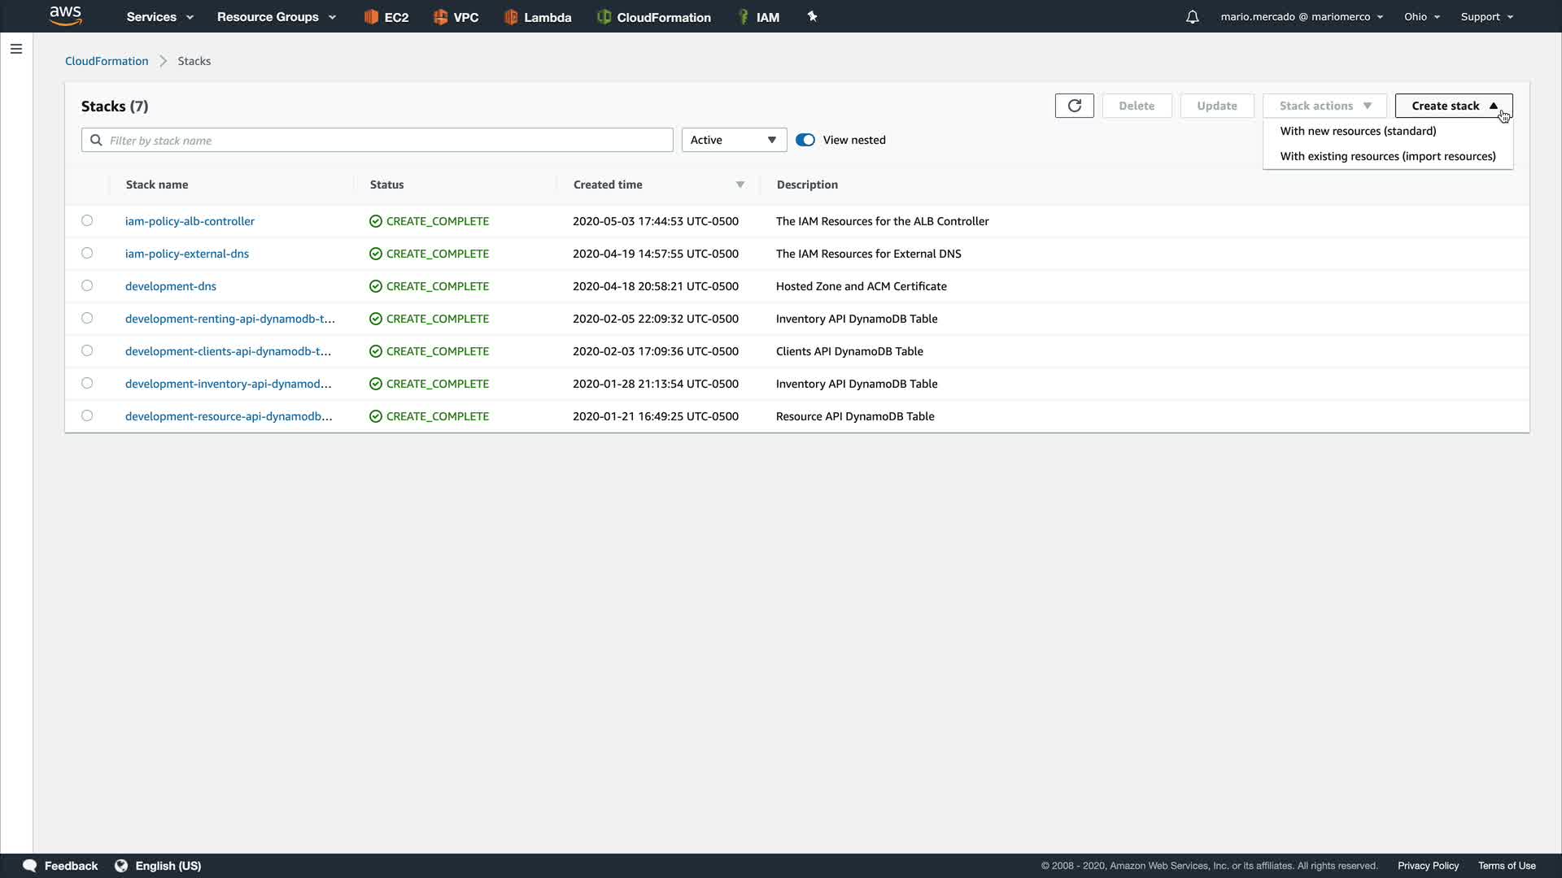Screen dimensions: 1562x878
Task: Open the hamburger side navigation menu
Action: [x=16, y=49]
